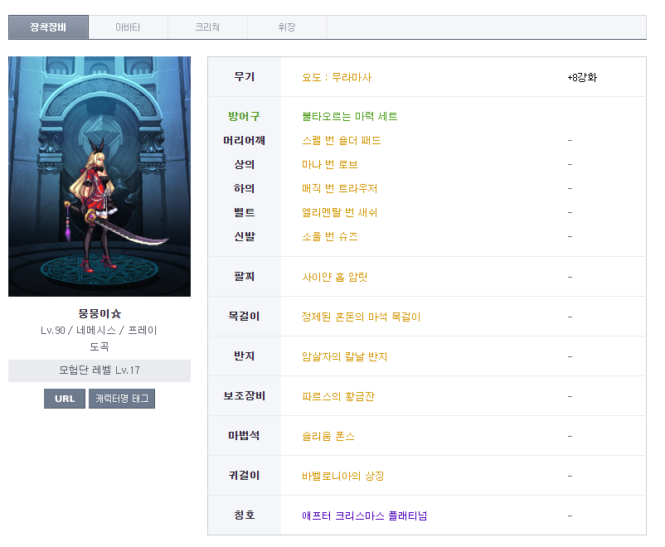Click the guild name 도곡

tap(100, 347)
